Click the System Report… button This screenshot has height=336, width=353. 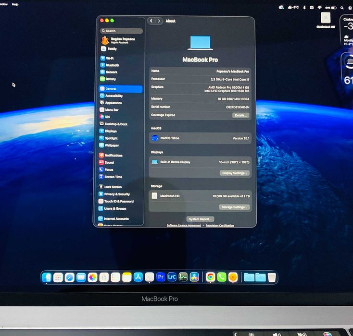tap(200, 219)
